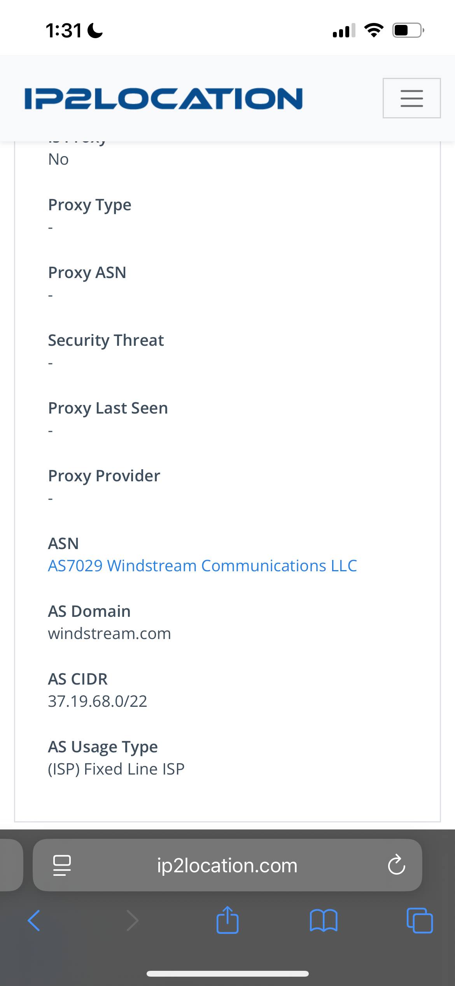
Task: Tap the forward arrow in the toolbar
Action: tap(132, 921)
